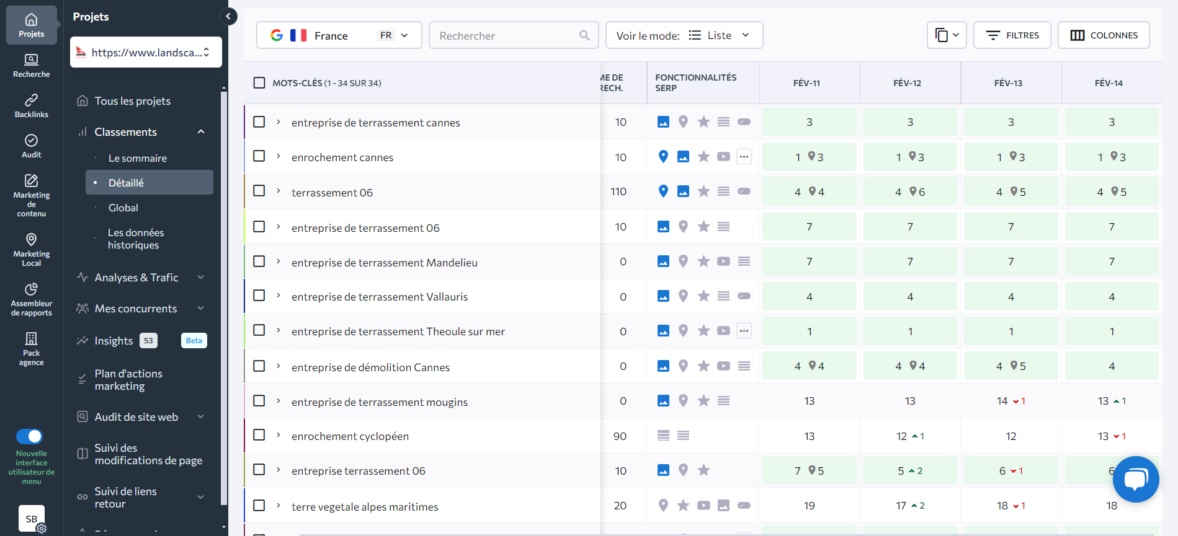Click the live chat bubble icon
Image resolution: width=1178 pixels, height=536 pixels.
pos(1135,479)
